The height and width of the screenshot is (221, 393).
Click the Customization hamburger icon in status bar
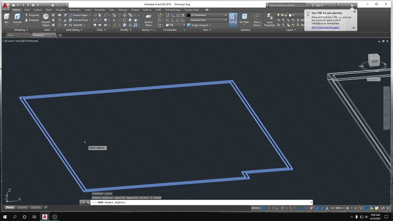[x=388, y=208]
